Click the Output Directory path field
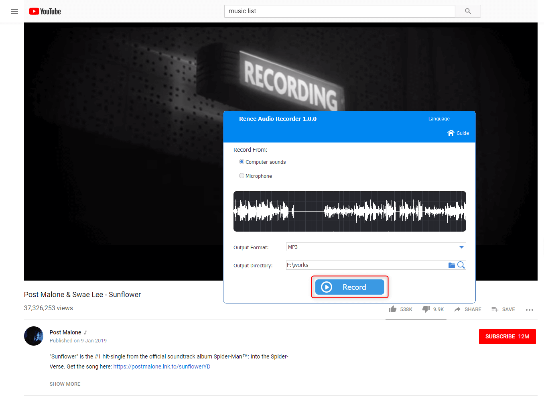 366,265
